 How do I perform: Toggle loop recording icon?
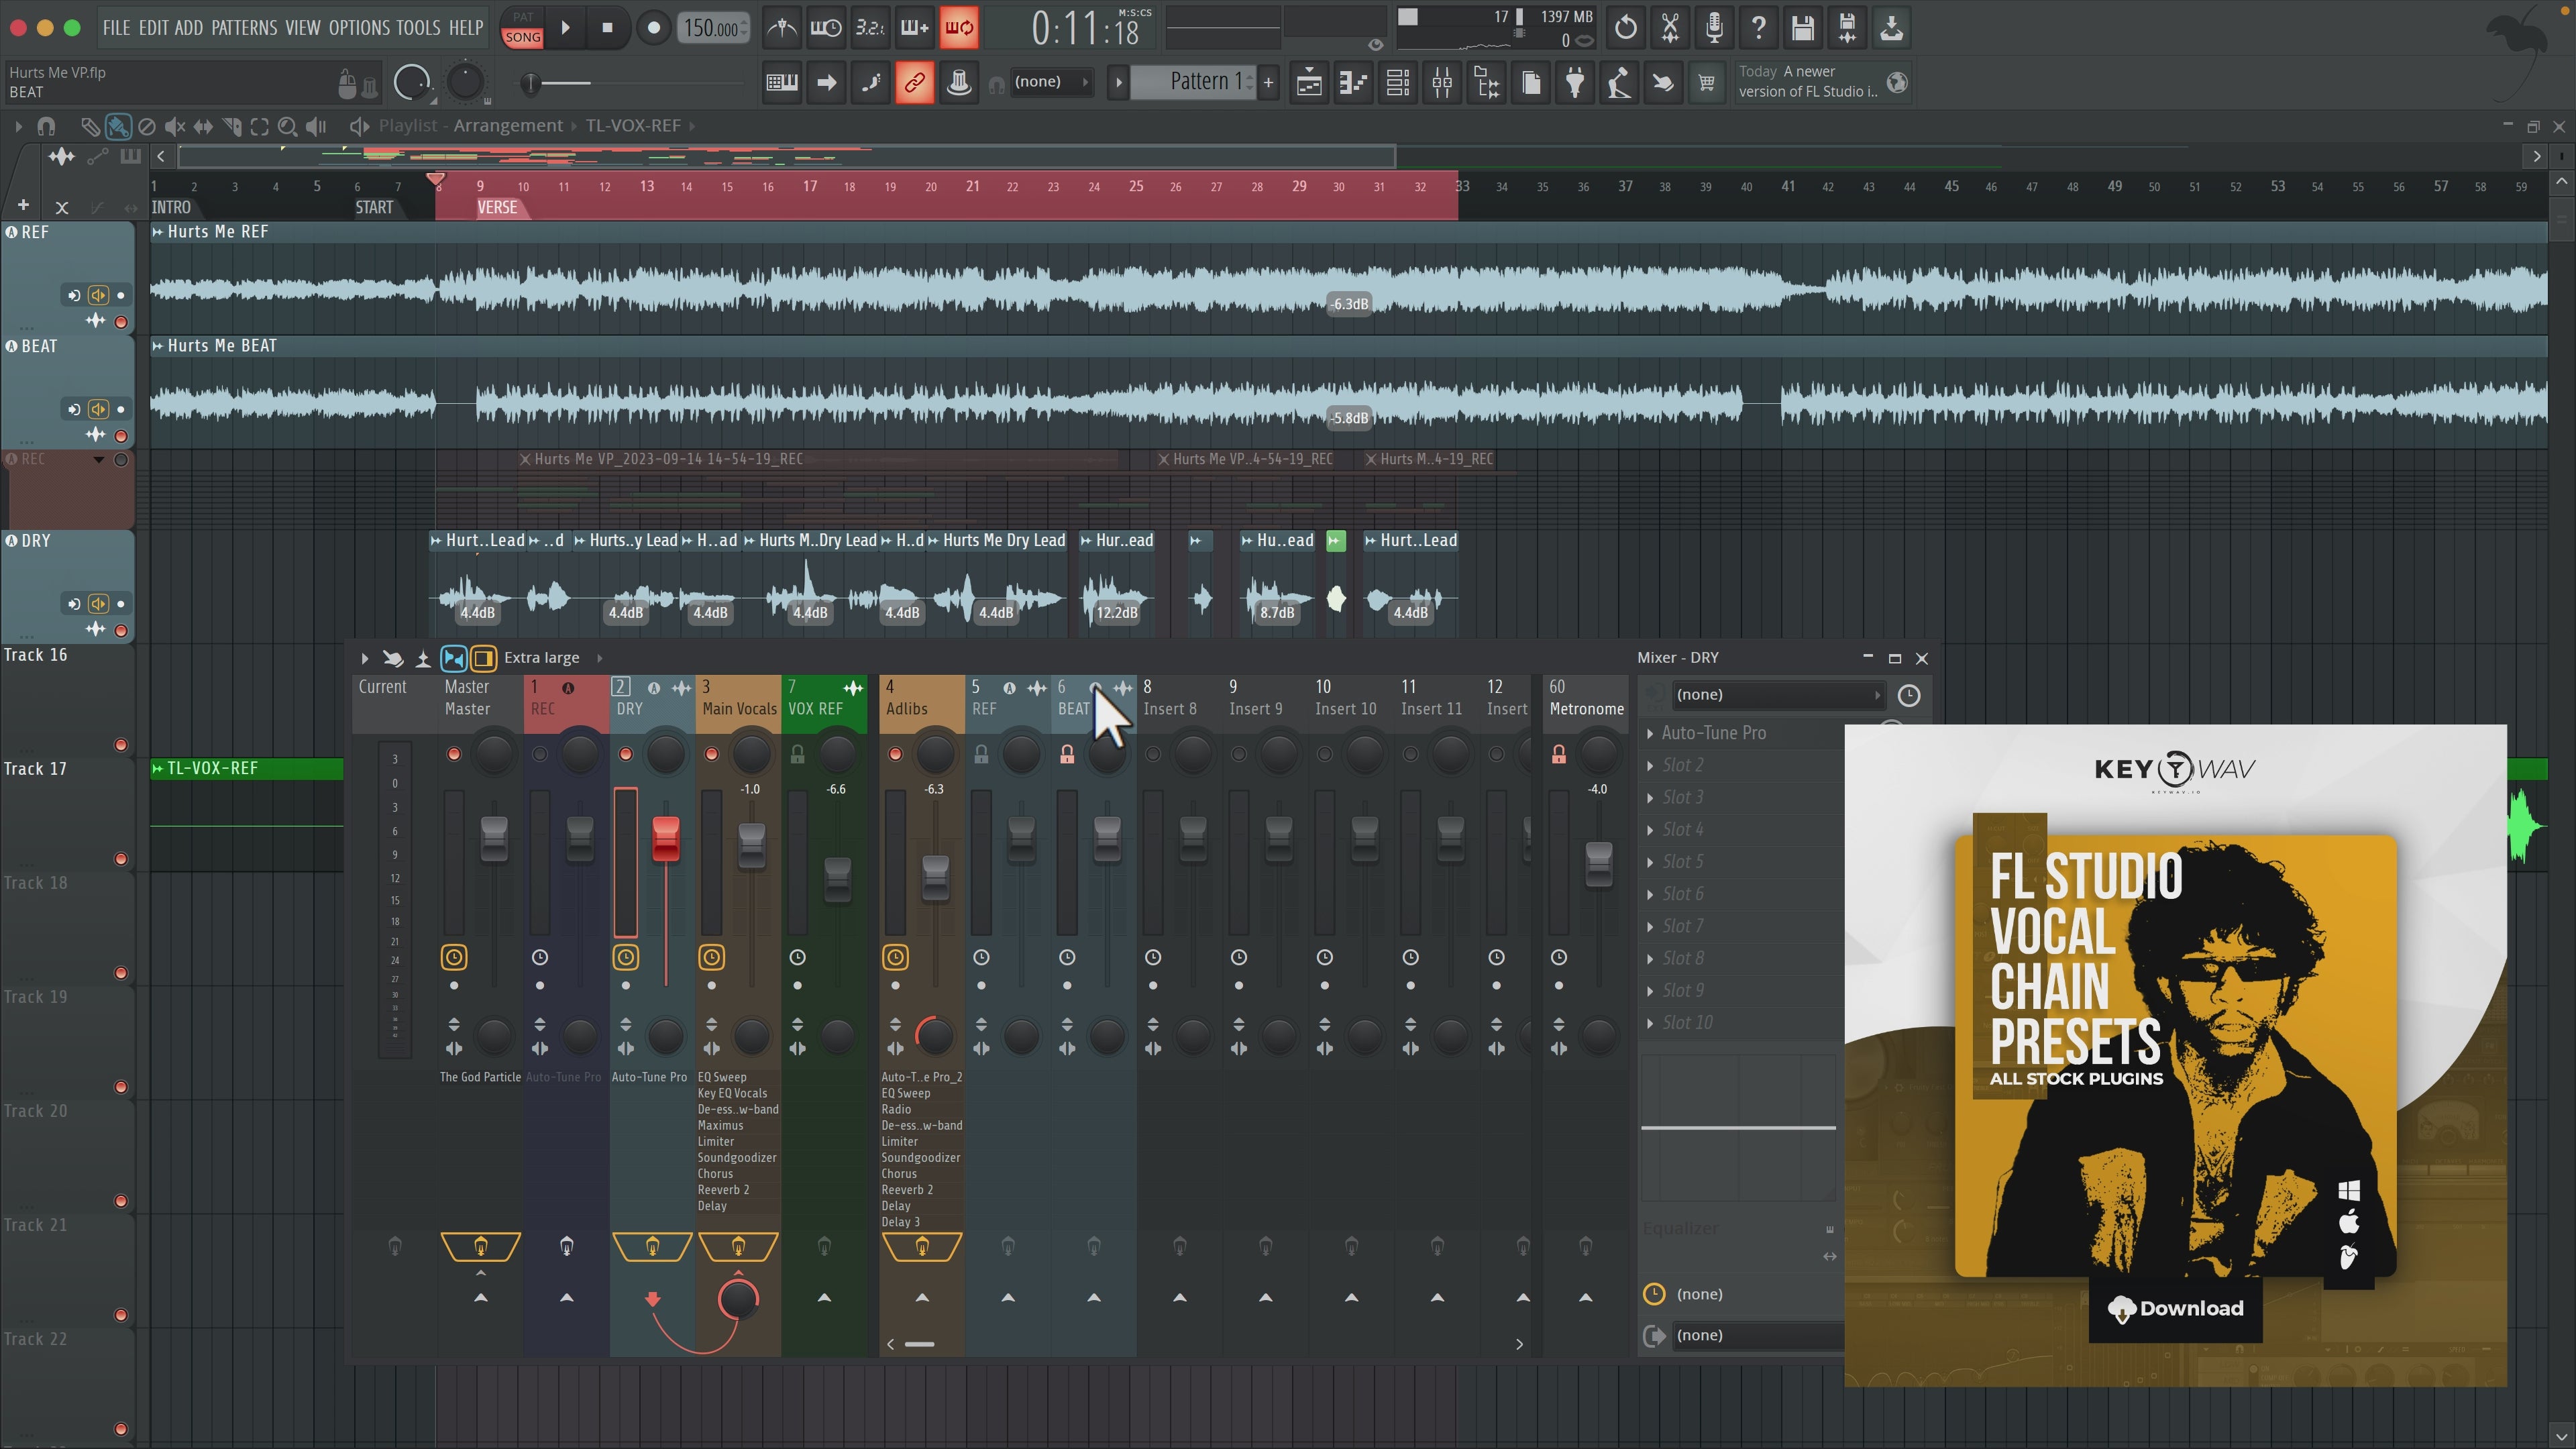tap(959, 28)
